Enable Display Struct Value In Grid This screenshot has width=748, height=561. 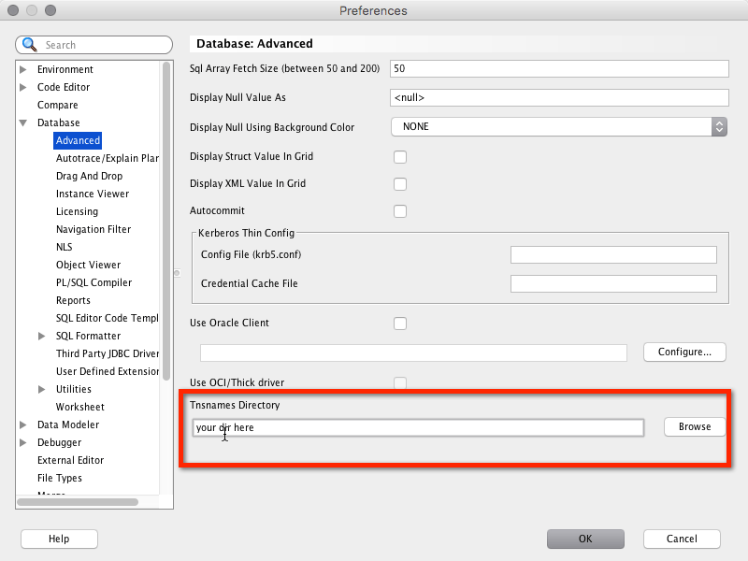[400, 157]
